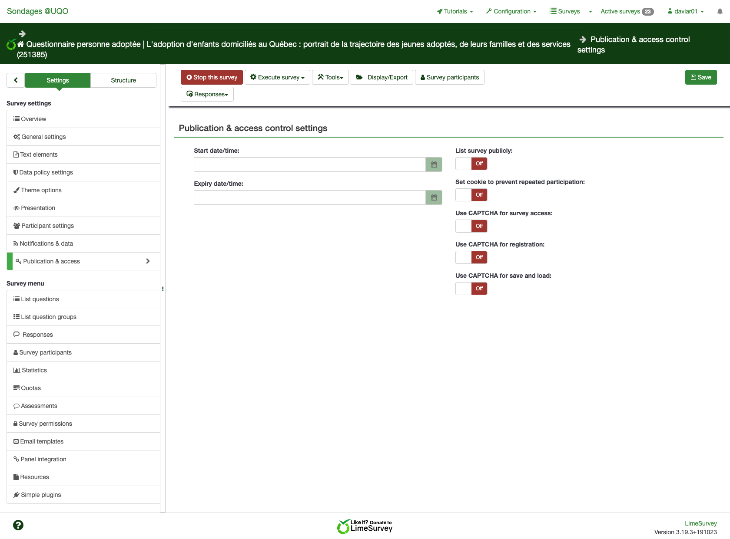Screen dimensions: 730x539
Task: Click the LimeSurvey donate logo
Action: (365, 526)
